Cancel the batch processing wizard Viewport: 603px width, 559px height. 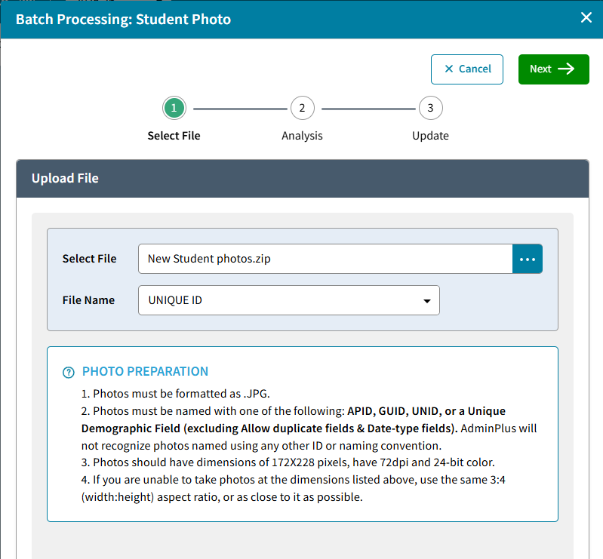click(x=467, y=69)
